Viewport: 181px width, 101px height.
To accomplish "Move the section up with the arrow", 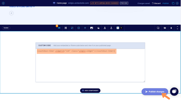I will pos(177,27).
